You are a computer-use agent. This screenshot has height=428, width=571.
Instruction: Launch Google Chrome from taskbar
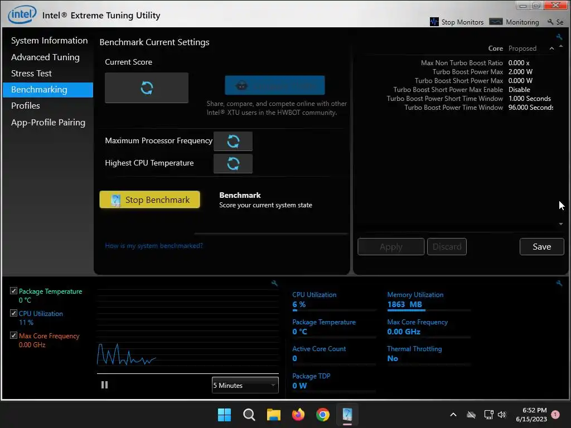(323, 415)
